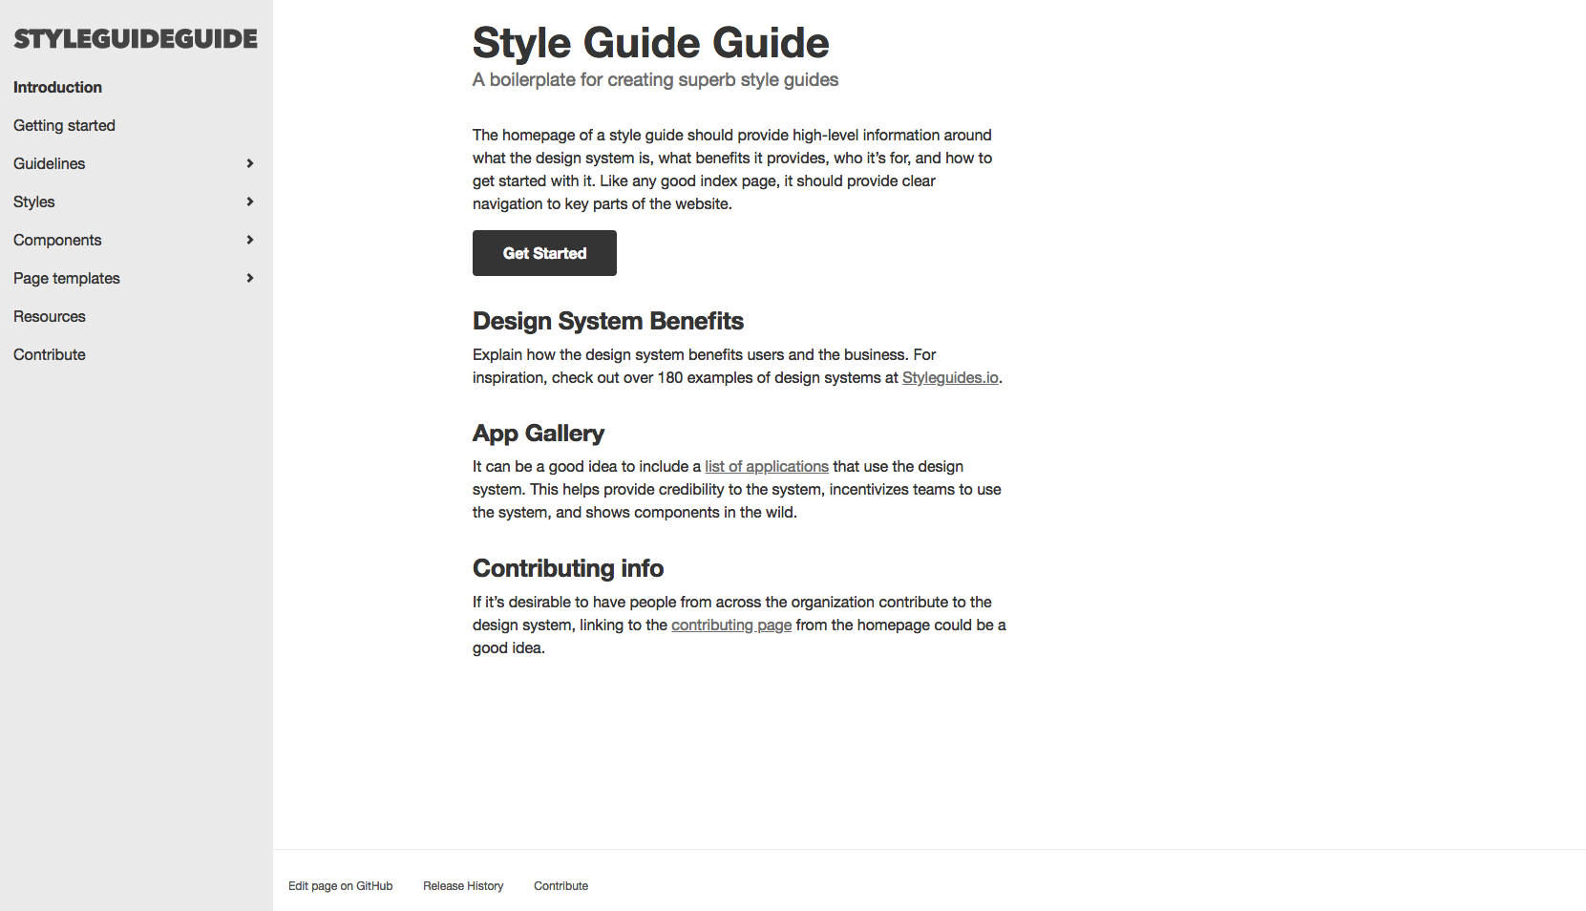Open Contribute in the sidebar

(50, 354)
